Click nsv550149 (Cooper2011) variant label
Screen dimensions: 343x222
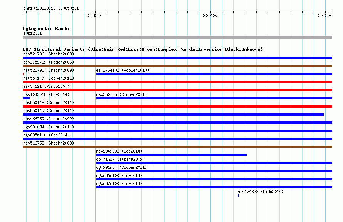[49, 111]
